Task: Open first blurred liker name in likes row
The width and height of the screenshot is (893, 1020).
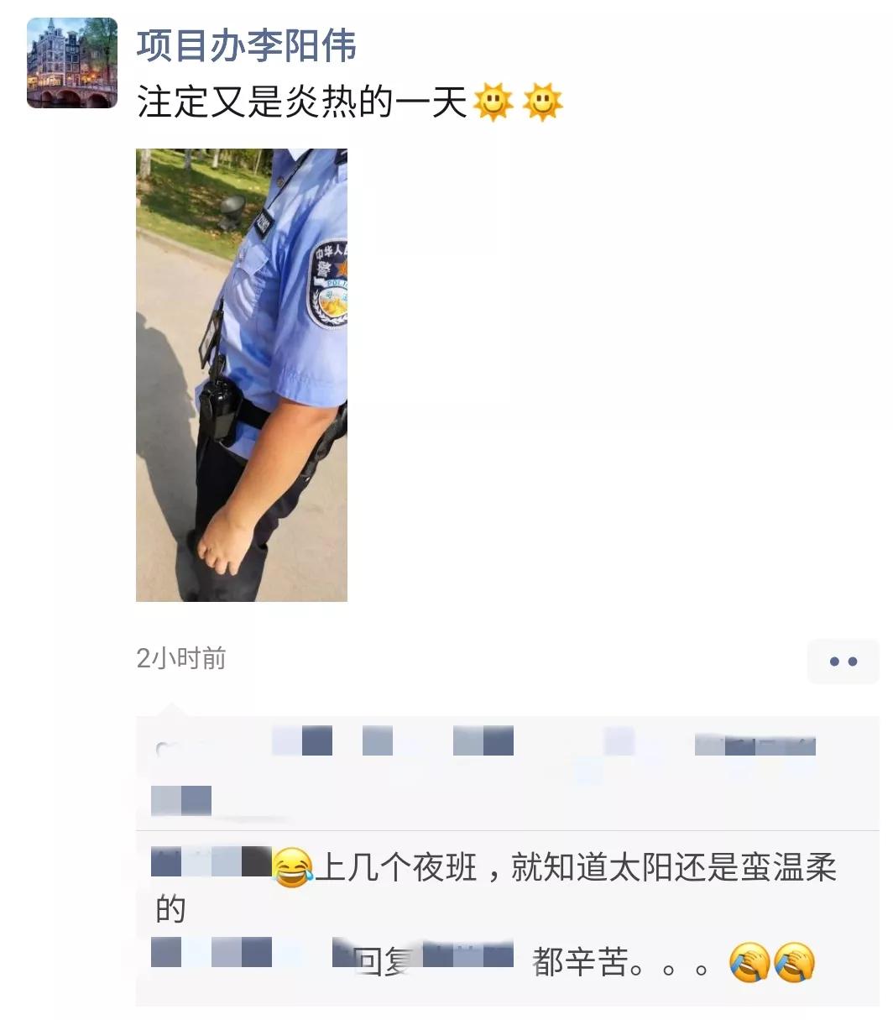Action: [302, 741]
